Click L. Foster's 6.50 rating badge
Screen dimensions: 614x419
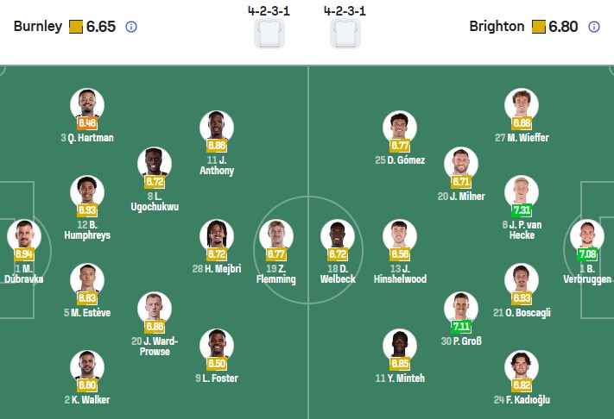[x=216, y=363]
